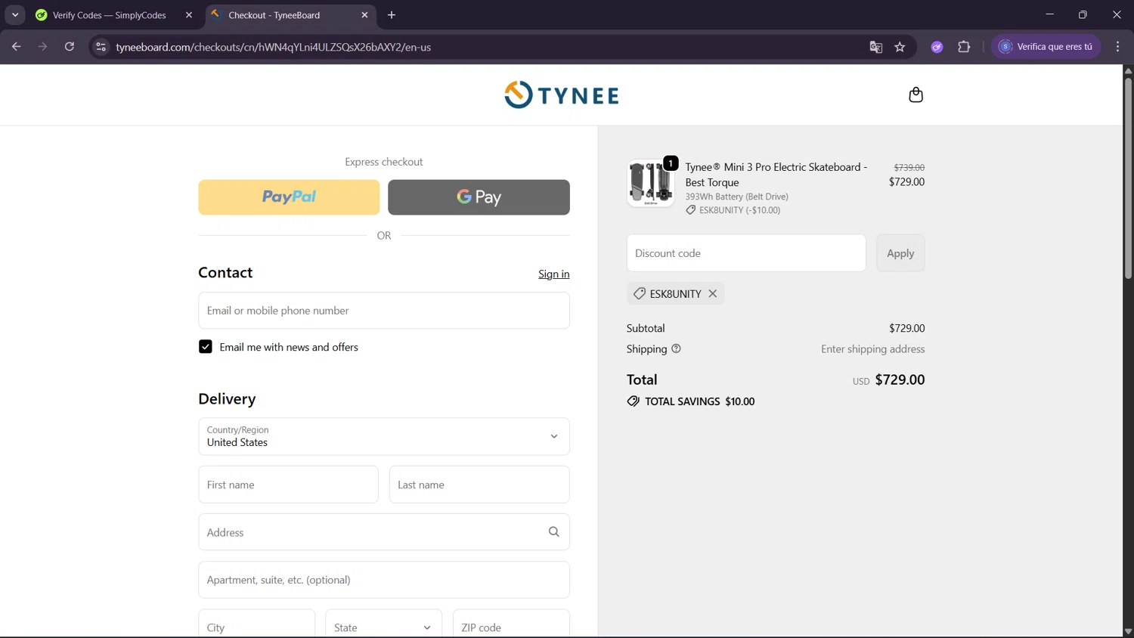This screenshot has height=638, width=1134.
Task: Click the Tynee Mini 3 Pro product thumbnail
Action: tap(651, 183)
